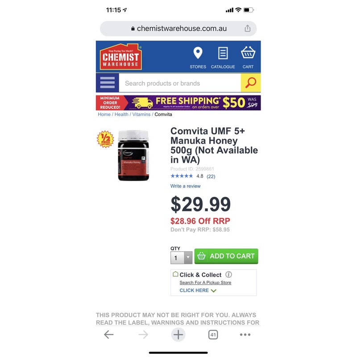The height and width of the screenshot is (357, 357).
Task: Open a new tab with plus button
Action: point(178,334)
